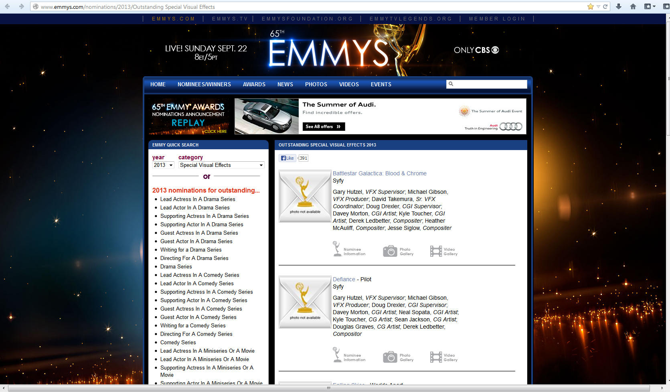Click Nominations Announcement Replay banner
Image resolution: width=670 pixels, height=392 pixels.
pos(188,116)
